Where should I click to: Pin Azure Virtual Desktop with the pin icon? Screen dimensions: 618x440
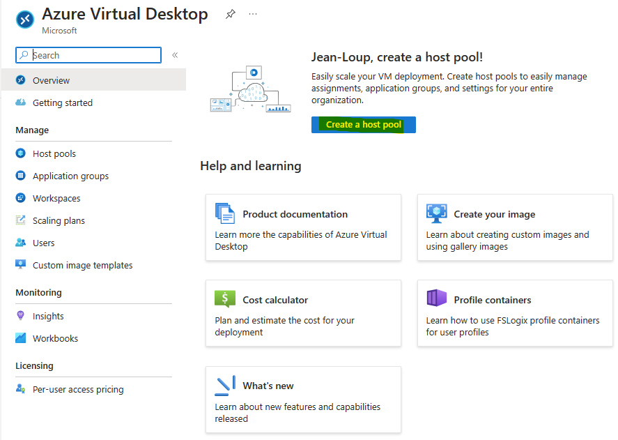(230, 14)
